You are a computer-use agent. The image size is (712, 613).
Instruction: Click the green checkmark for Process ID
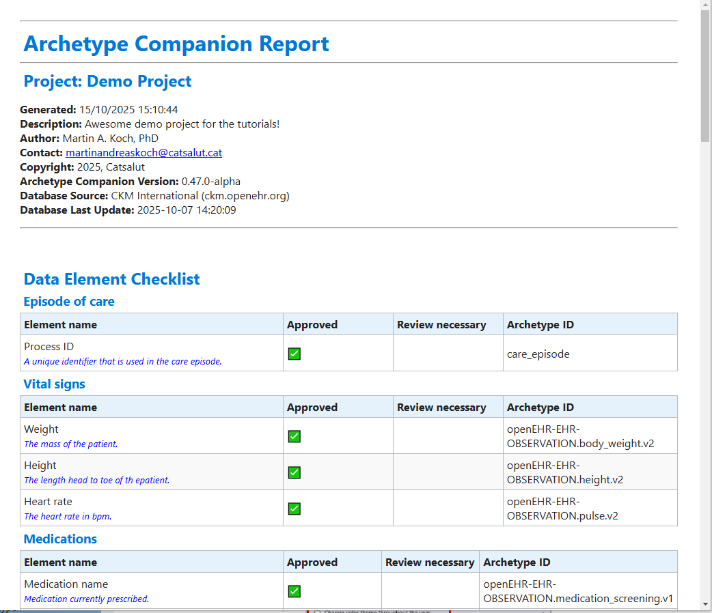295,354
